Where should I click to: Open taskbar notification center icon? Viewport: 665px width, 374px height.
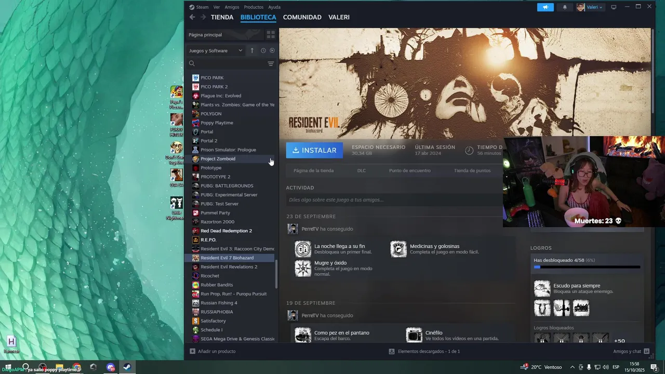pos(654,367)
